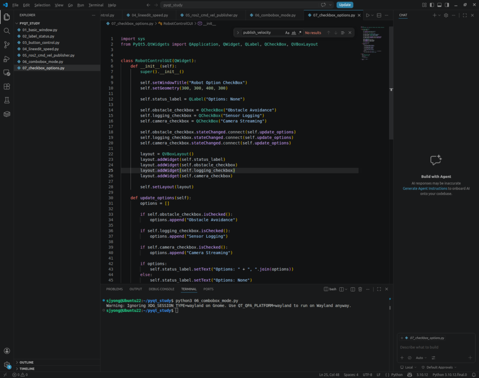The height and width of the screenshot is (378, 479).
Task: Toggle Find in Selection
Action: [x=343, y=33]
